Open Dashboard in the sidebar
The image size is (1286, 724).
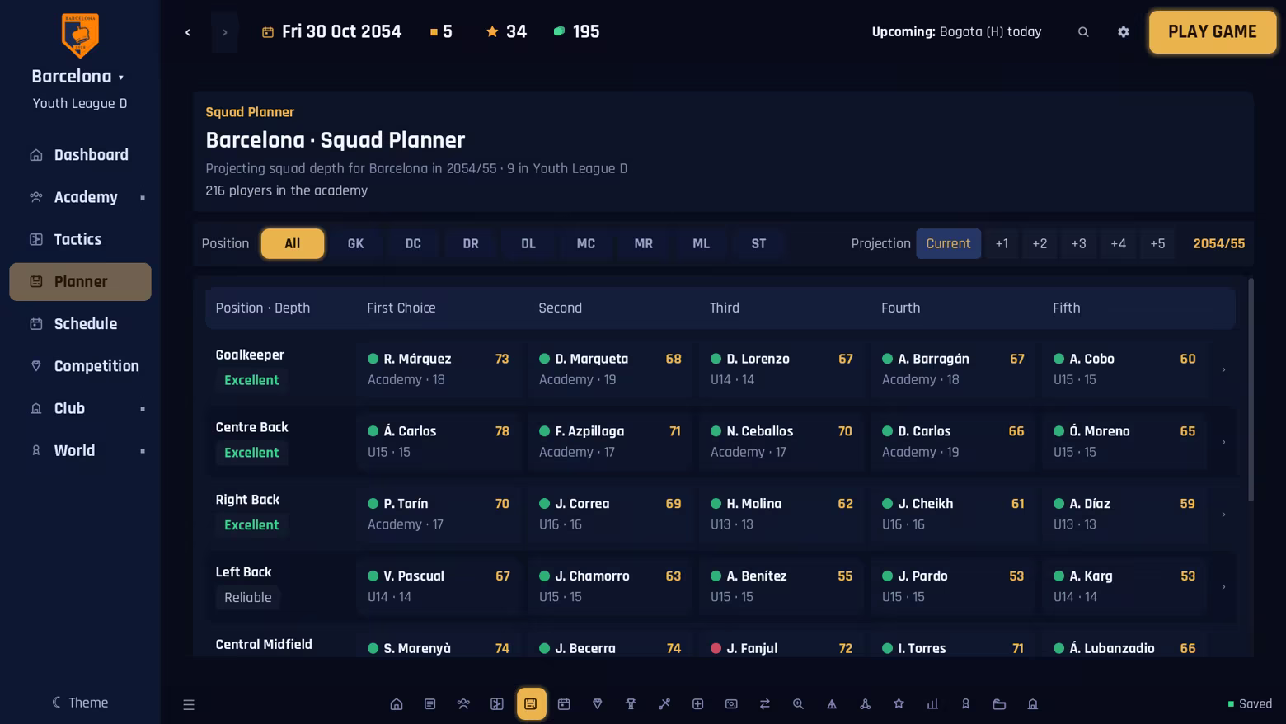pos(80,155)
